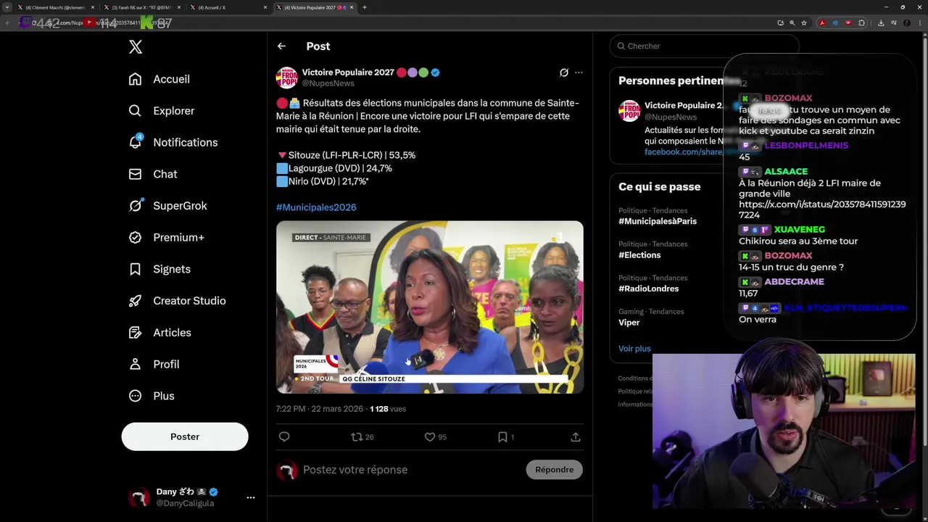Click the @NupesNews handle in post header
Screen dimensions: 928x522
point(328,83)
